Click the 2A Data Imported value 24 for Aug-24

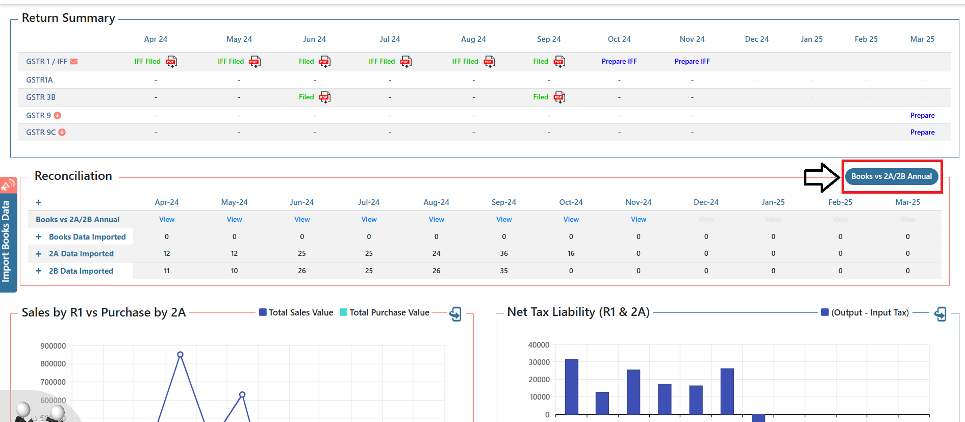click(436, 254)
